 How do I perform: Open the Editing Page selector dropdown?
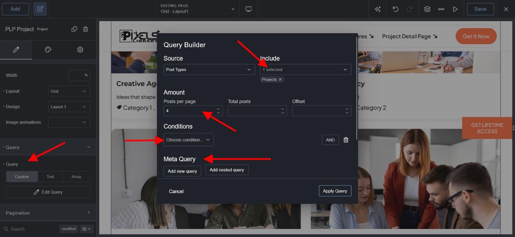[x=198, y=9]
